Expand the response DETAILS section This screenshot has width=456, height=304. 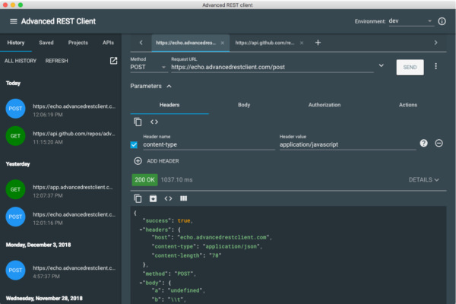(424, 180)
